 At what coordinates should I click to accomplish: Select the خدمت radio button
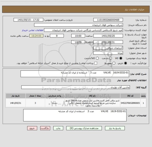point(110,58)
